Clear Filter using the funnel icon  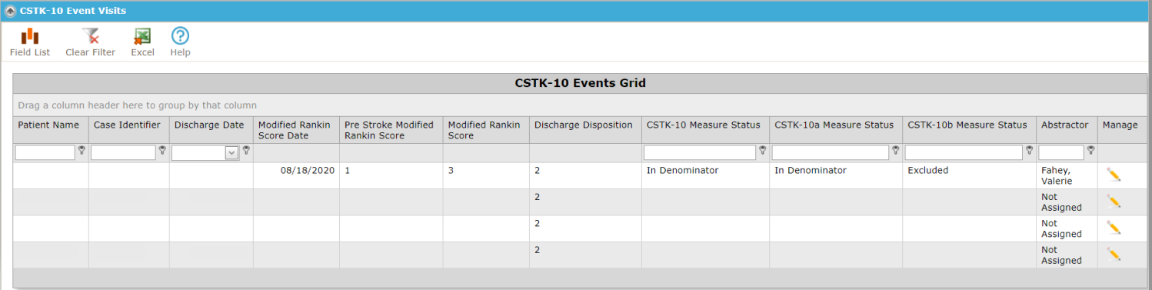click(x=90, y=42)
